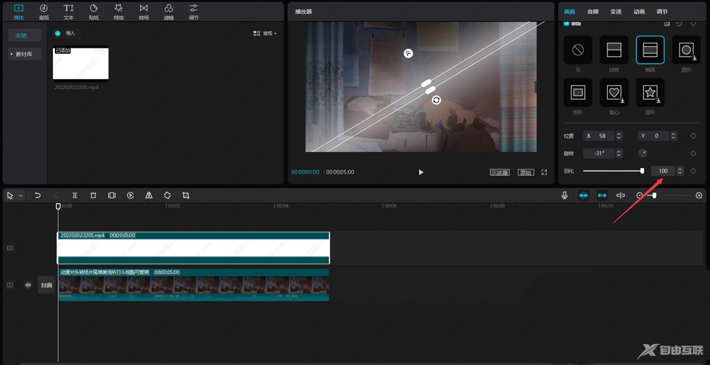Open the selection tool dropdown arrow
710x365 pixels.
point(21,196)
